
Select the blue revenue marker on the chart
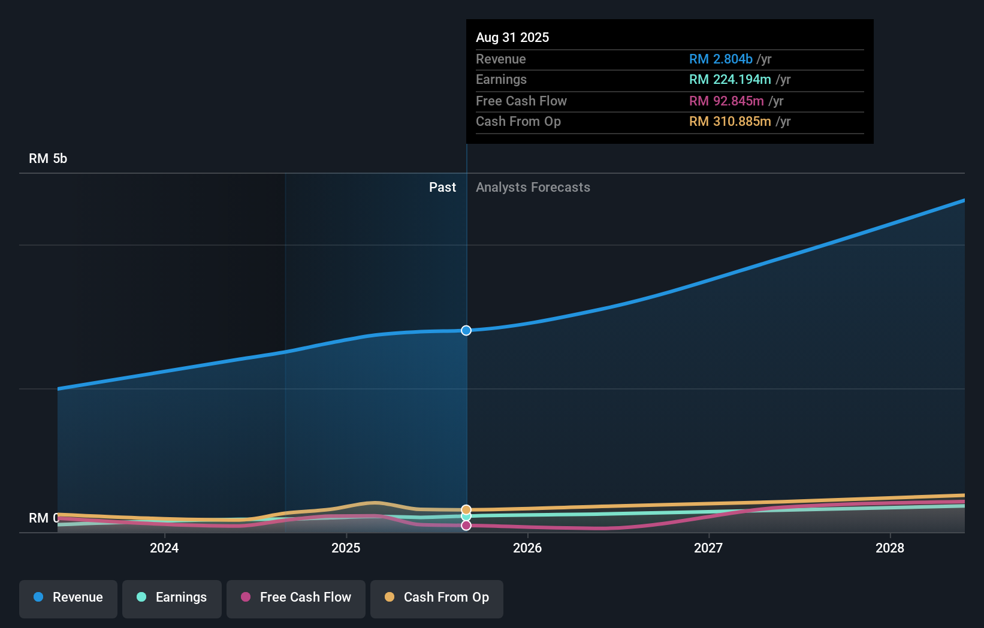point(466,330)
